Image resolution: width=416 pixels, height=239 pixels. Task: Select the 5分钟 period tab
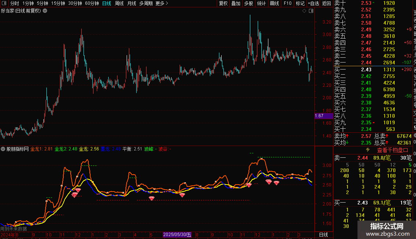pyautogui.click(x=42, y=3)
